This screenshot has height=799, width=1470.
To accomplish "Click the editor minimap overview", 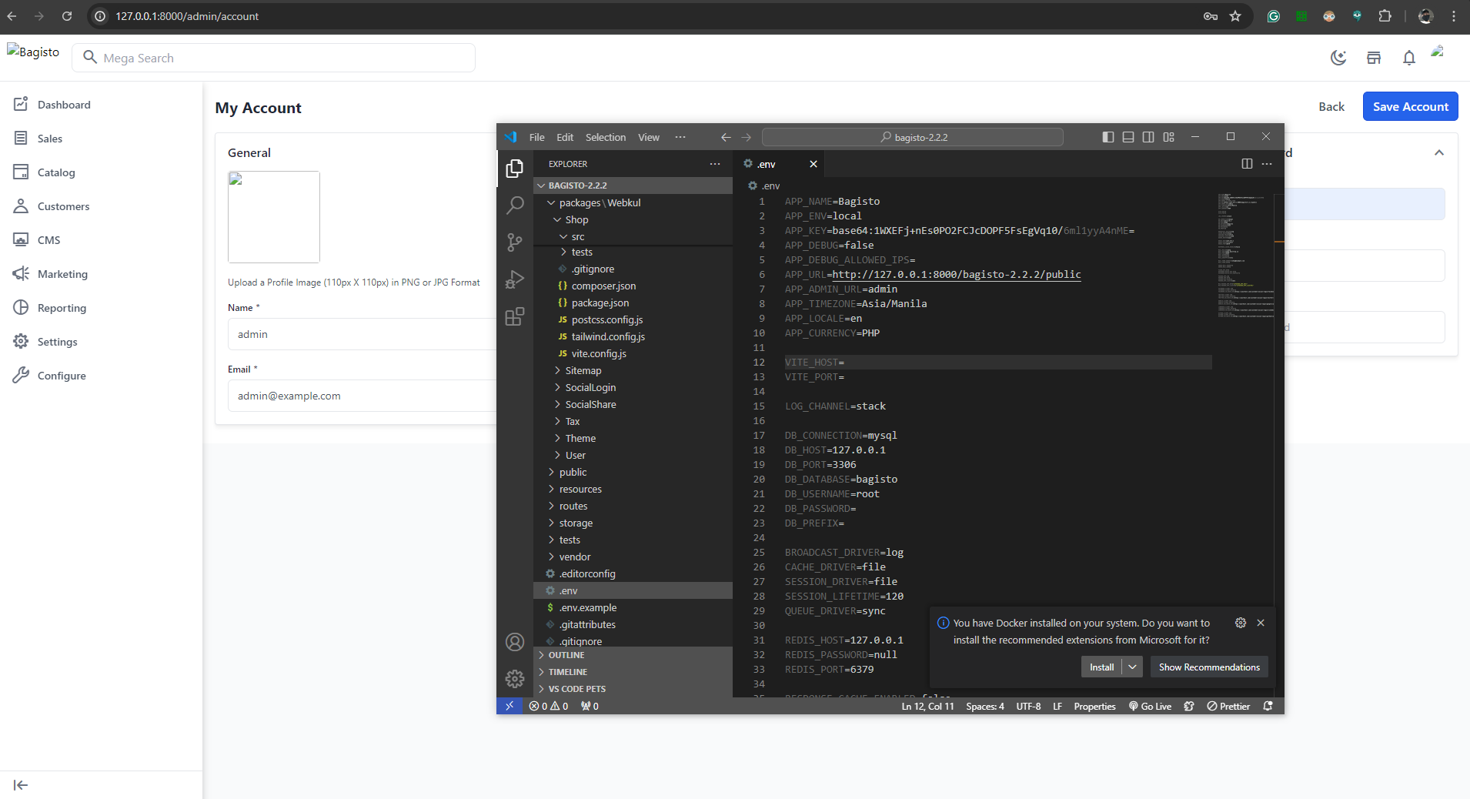I will tap(1245, 255).
